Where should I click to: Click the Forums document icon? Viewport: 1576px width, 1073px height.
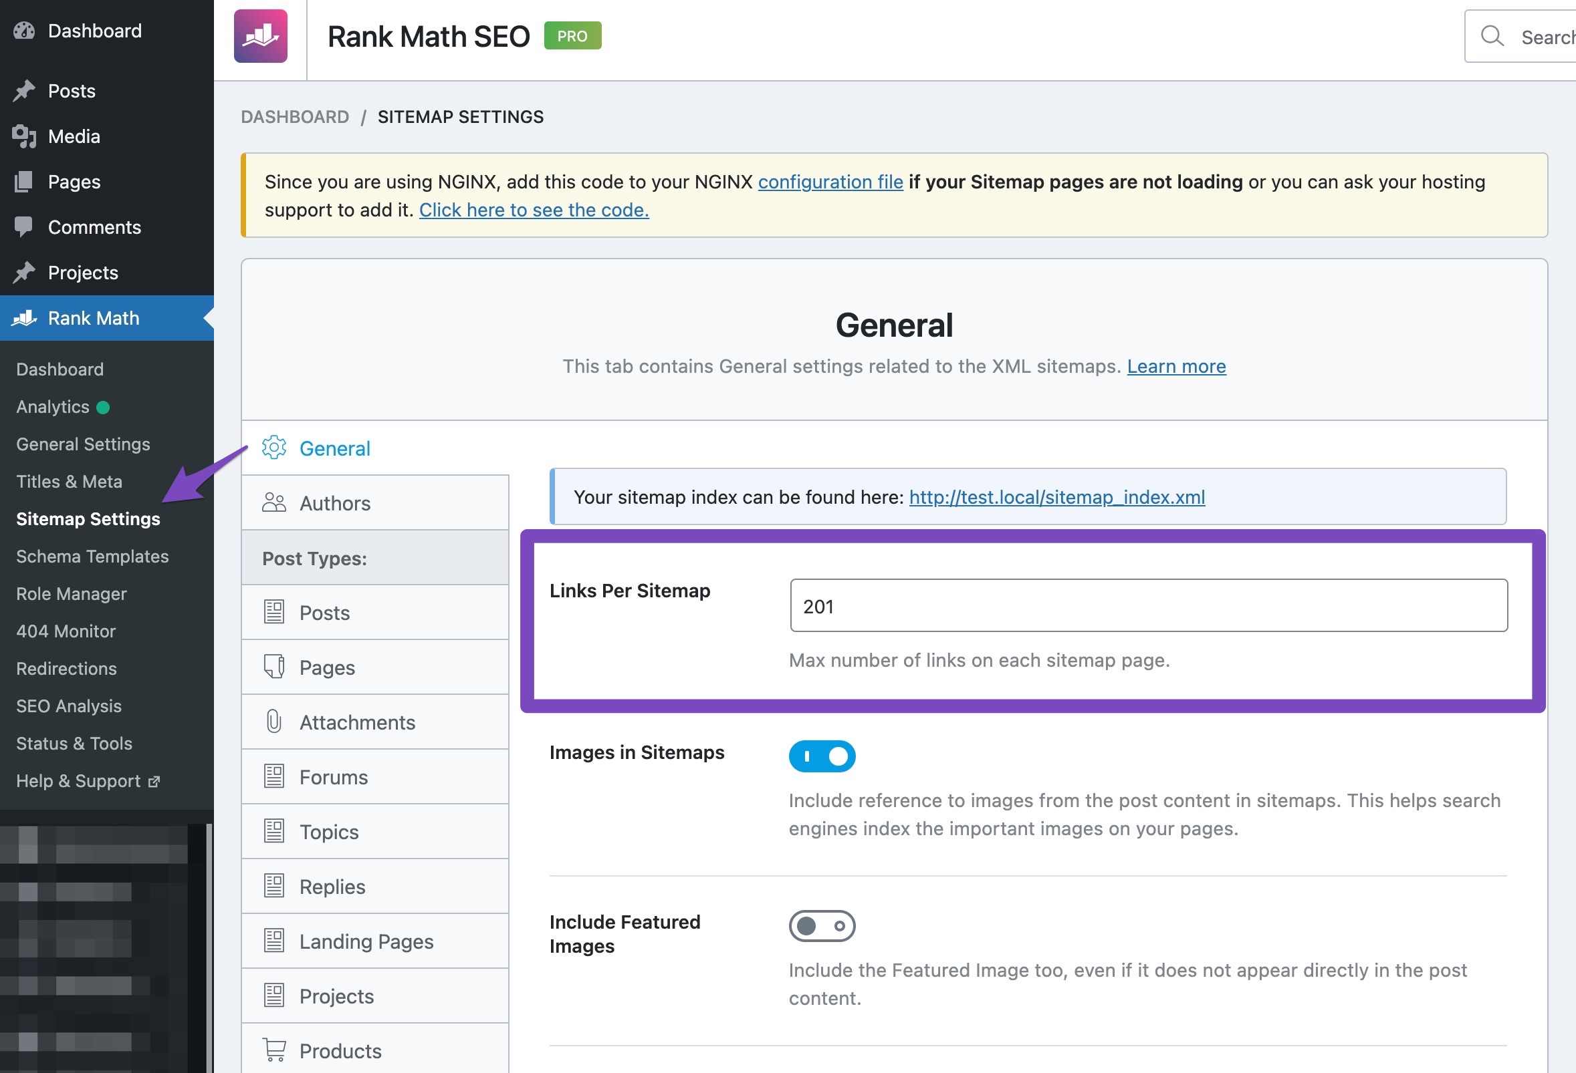tap(274, 777)
